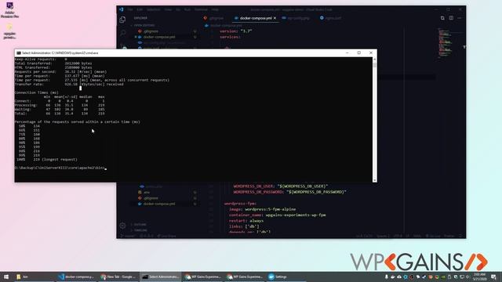Click the Live Share item in status bar
Viewport: 502px width, 282px height.
[x=166, y=236]
